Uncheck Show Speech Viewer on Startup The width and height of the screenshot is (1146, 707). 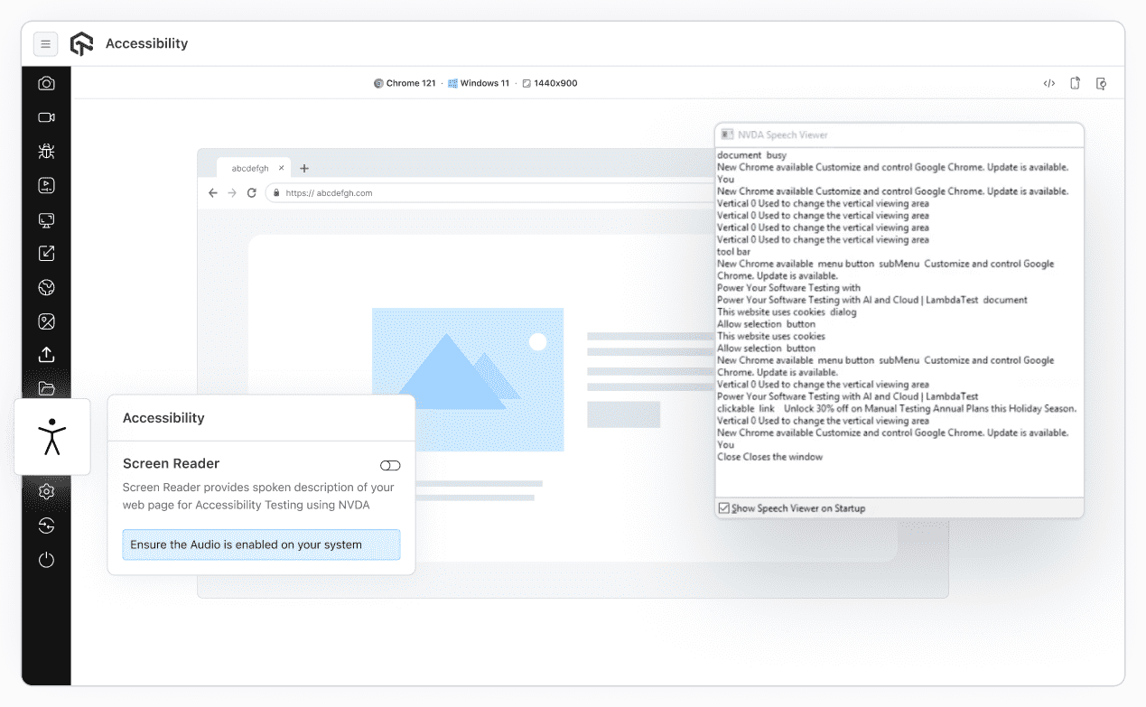723,507
